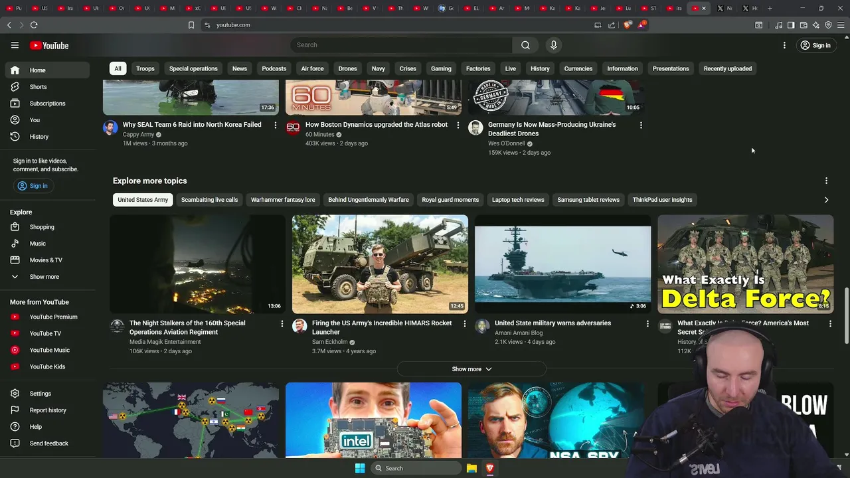Open the aircraft carrier video thumbnail

[x=562, y=264]
